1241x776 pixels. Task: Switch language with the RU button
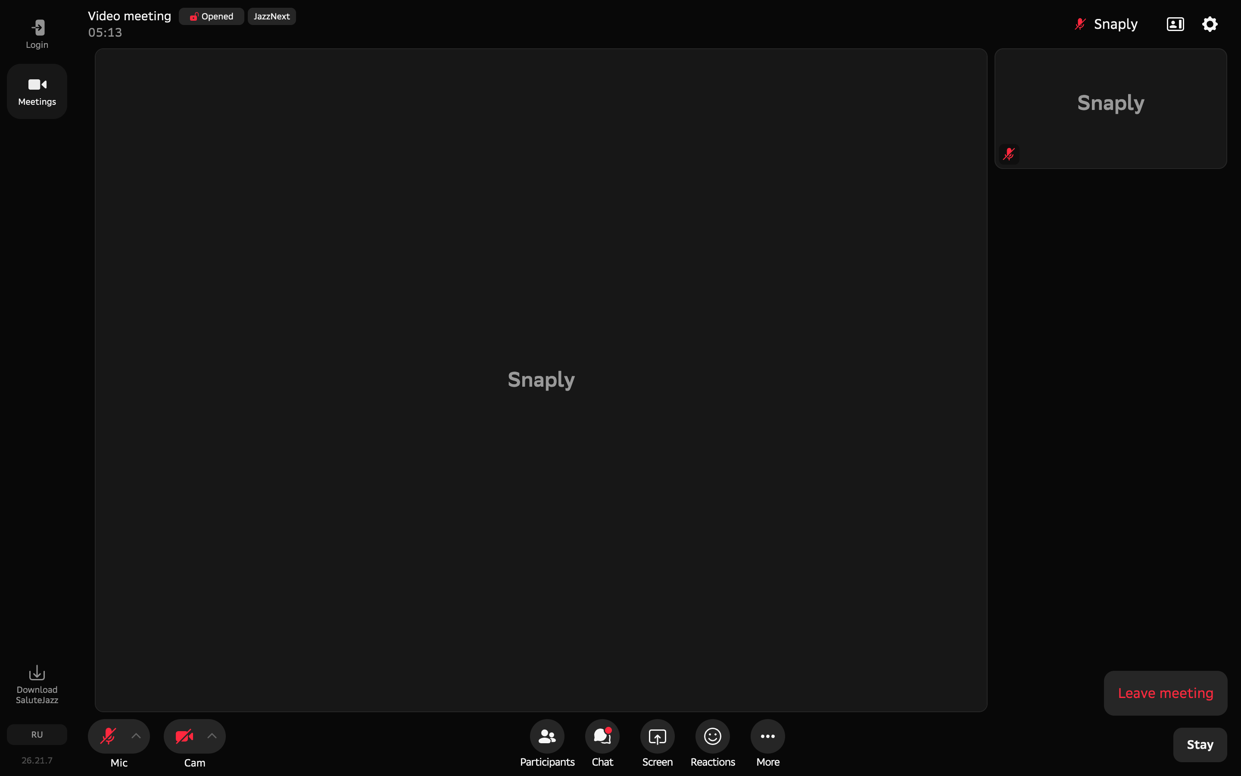click(37, 735)
